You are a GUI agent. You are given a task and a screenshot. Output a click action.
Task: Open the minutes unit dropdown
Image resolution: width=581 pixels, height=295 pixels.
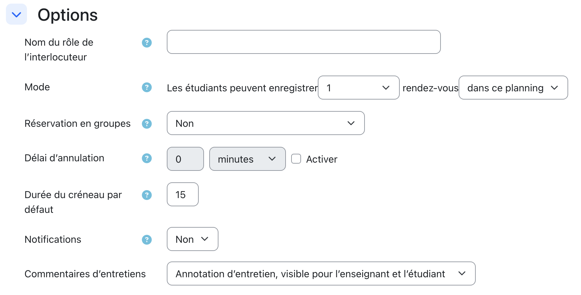click(x=247, y=159)
